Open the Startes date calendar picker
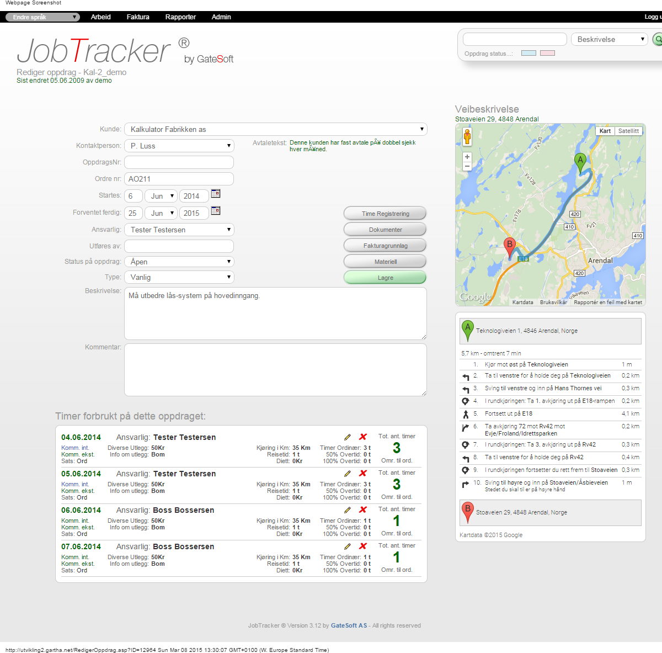This screenshot has width=662, height=653. (x=216, y=194)
